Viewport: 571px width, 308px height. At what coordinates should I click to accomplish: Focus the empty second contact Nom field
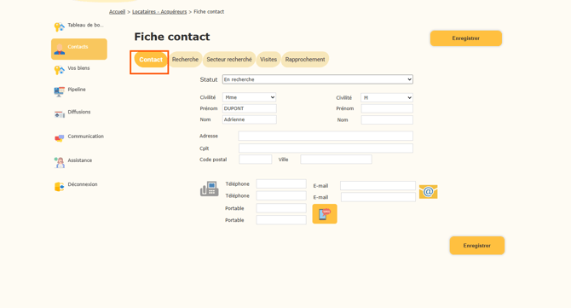click(x=387, y=120)
